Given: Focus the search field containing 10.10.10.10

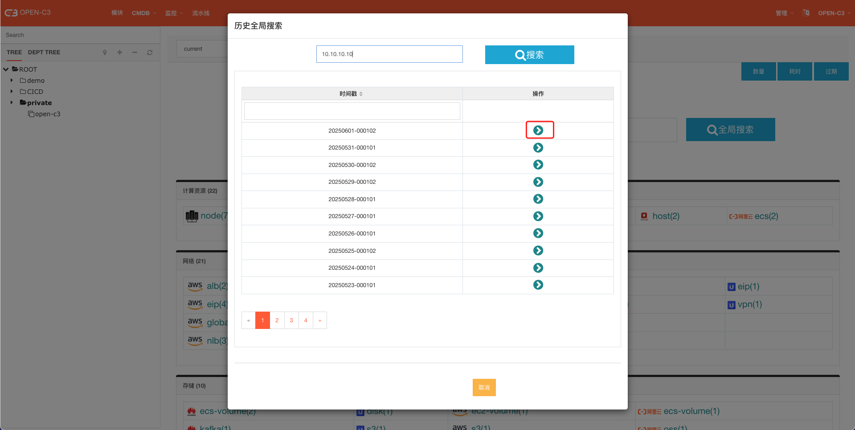Looking at the screenshot, I should coord(389,54).
